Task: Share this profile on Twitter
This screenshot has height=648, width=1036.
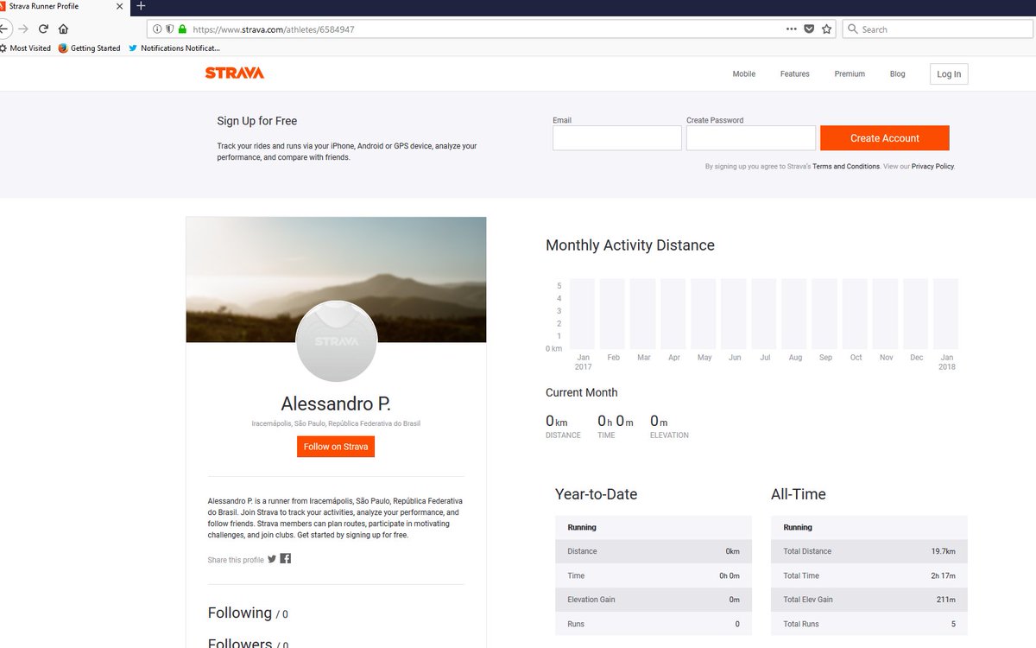Action: 272,559
